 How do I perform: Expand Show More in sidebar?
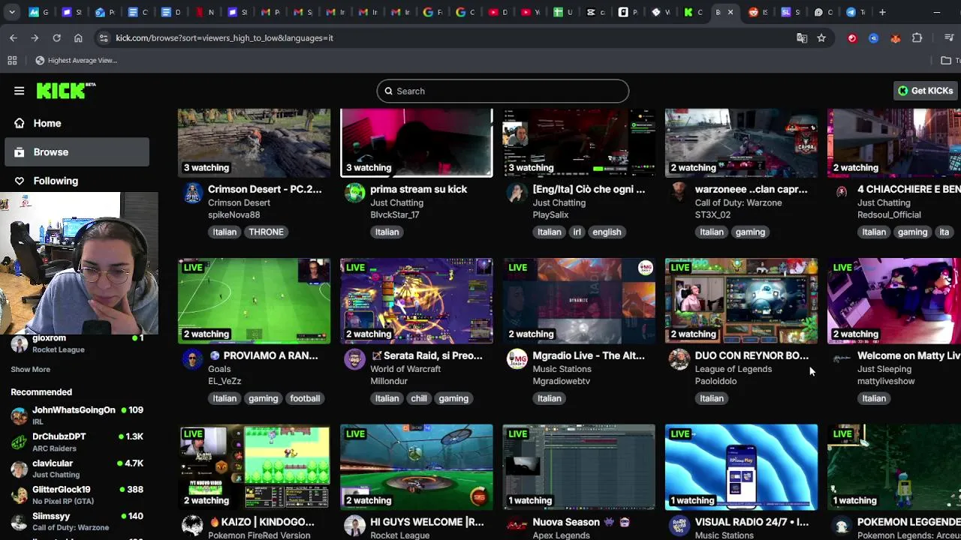click(30, 369)
